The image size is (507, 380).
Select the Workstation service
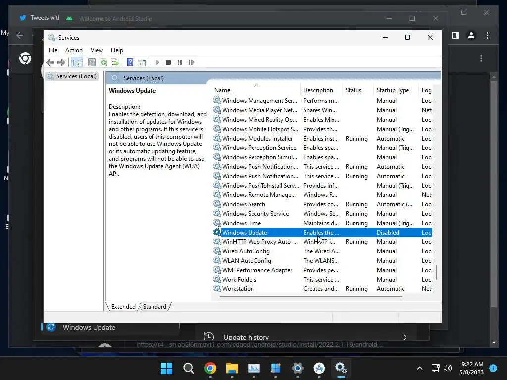click(322, 289)
